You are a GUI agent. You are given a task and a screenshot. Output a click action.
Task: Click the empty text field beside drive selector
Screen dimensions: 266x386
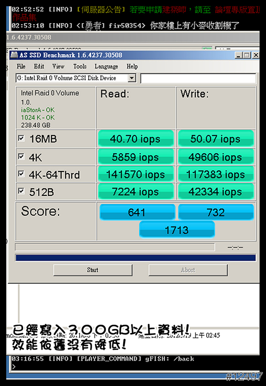click(x=198, y=79)
